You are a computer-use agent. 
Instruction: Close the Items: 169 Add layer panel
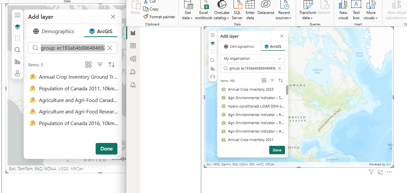[x=282, y=36]
